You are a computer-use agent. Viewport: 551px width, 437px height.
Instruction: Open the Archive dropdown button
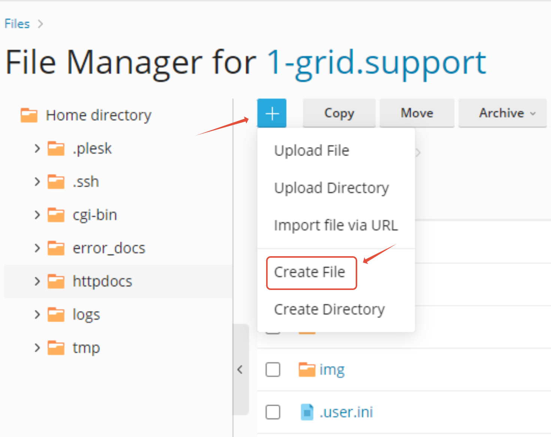tap(503, 113)
